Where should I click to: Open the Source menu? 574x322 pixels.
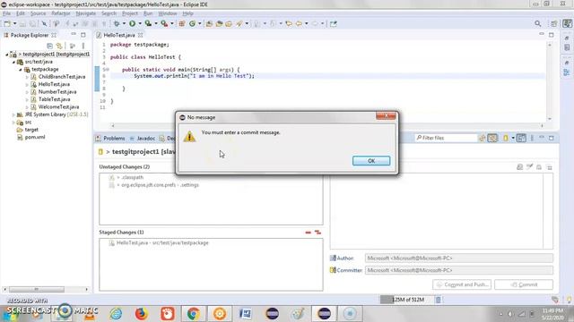click(38, 13)
